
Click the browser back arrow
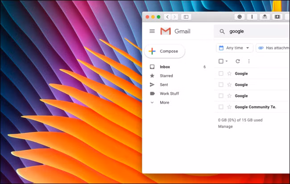[x=168, y=17]
